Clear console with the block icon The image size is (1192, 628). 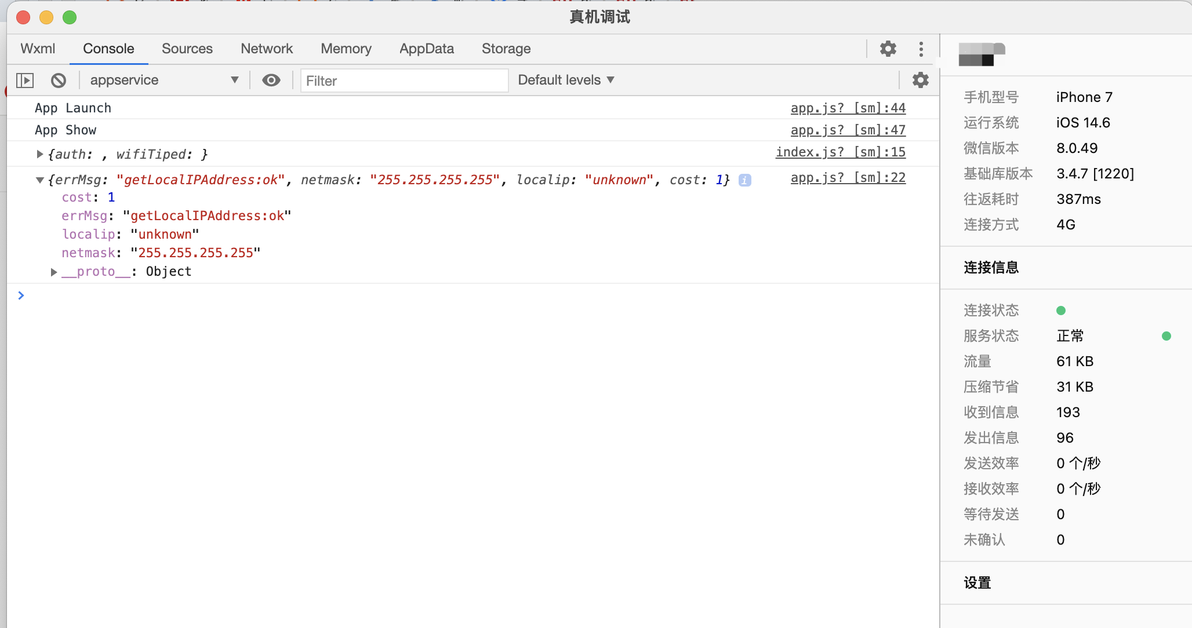pyautogui.click(x=58, y=80)
